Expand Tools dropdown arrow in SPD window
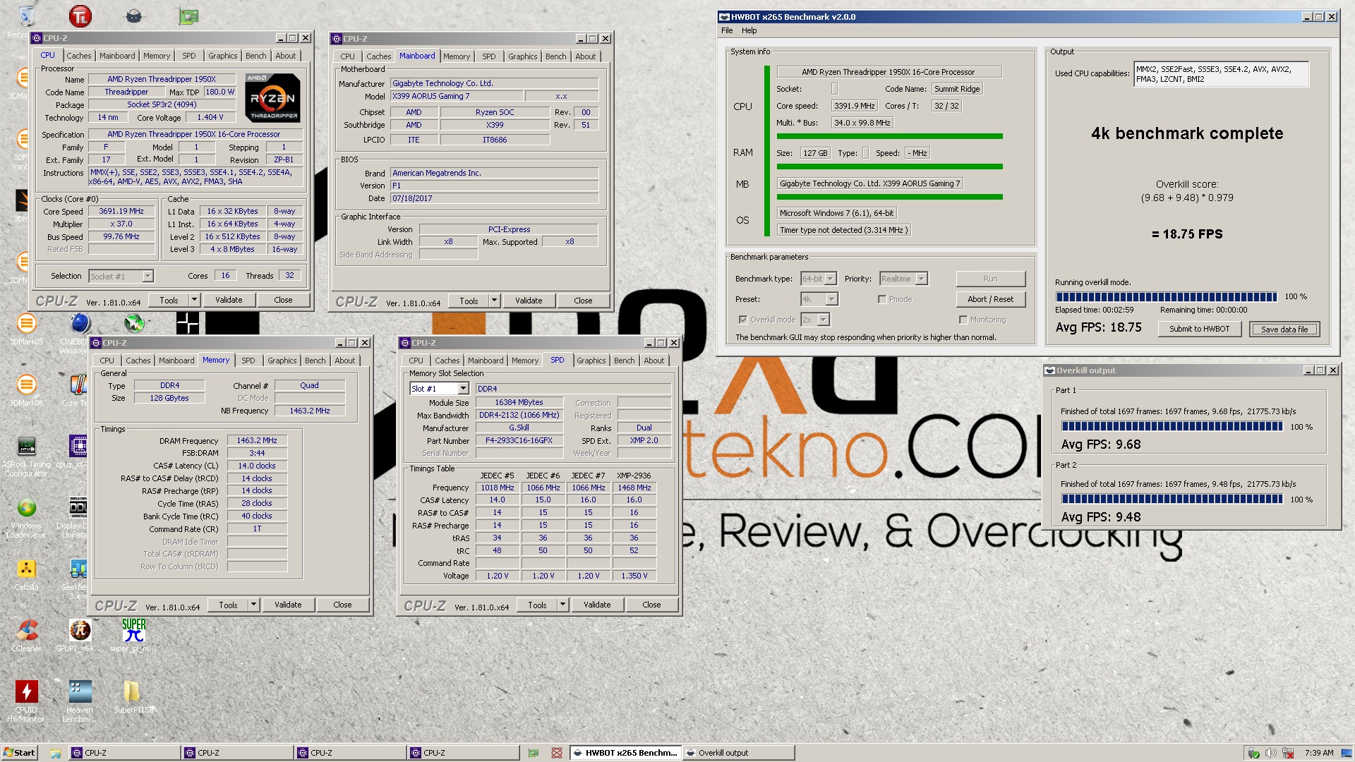 (x=562, y=605)
